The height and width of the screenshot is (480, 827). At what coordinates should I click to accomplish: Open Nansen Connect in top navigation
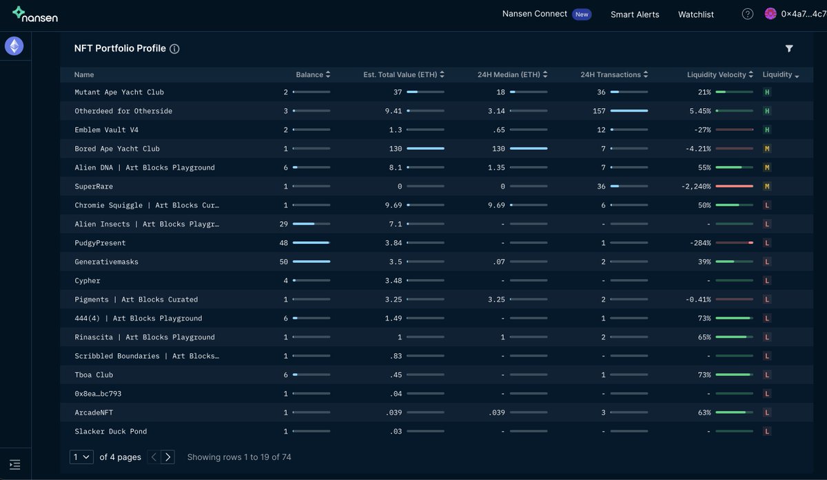535,14
